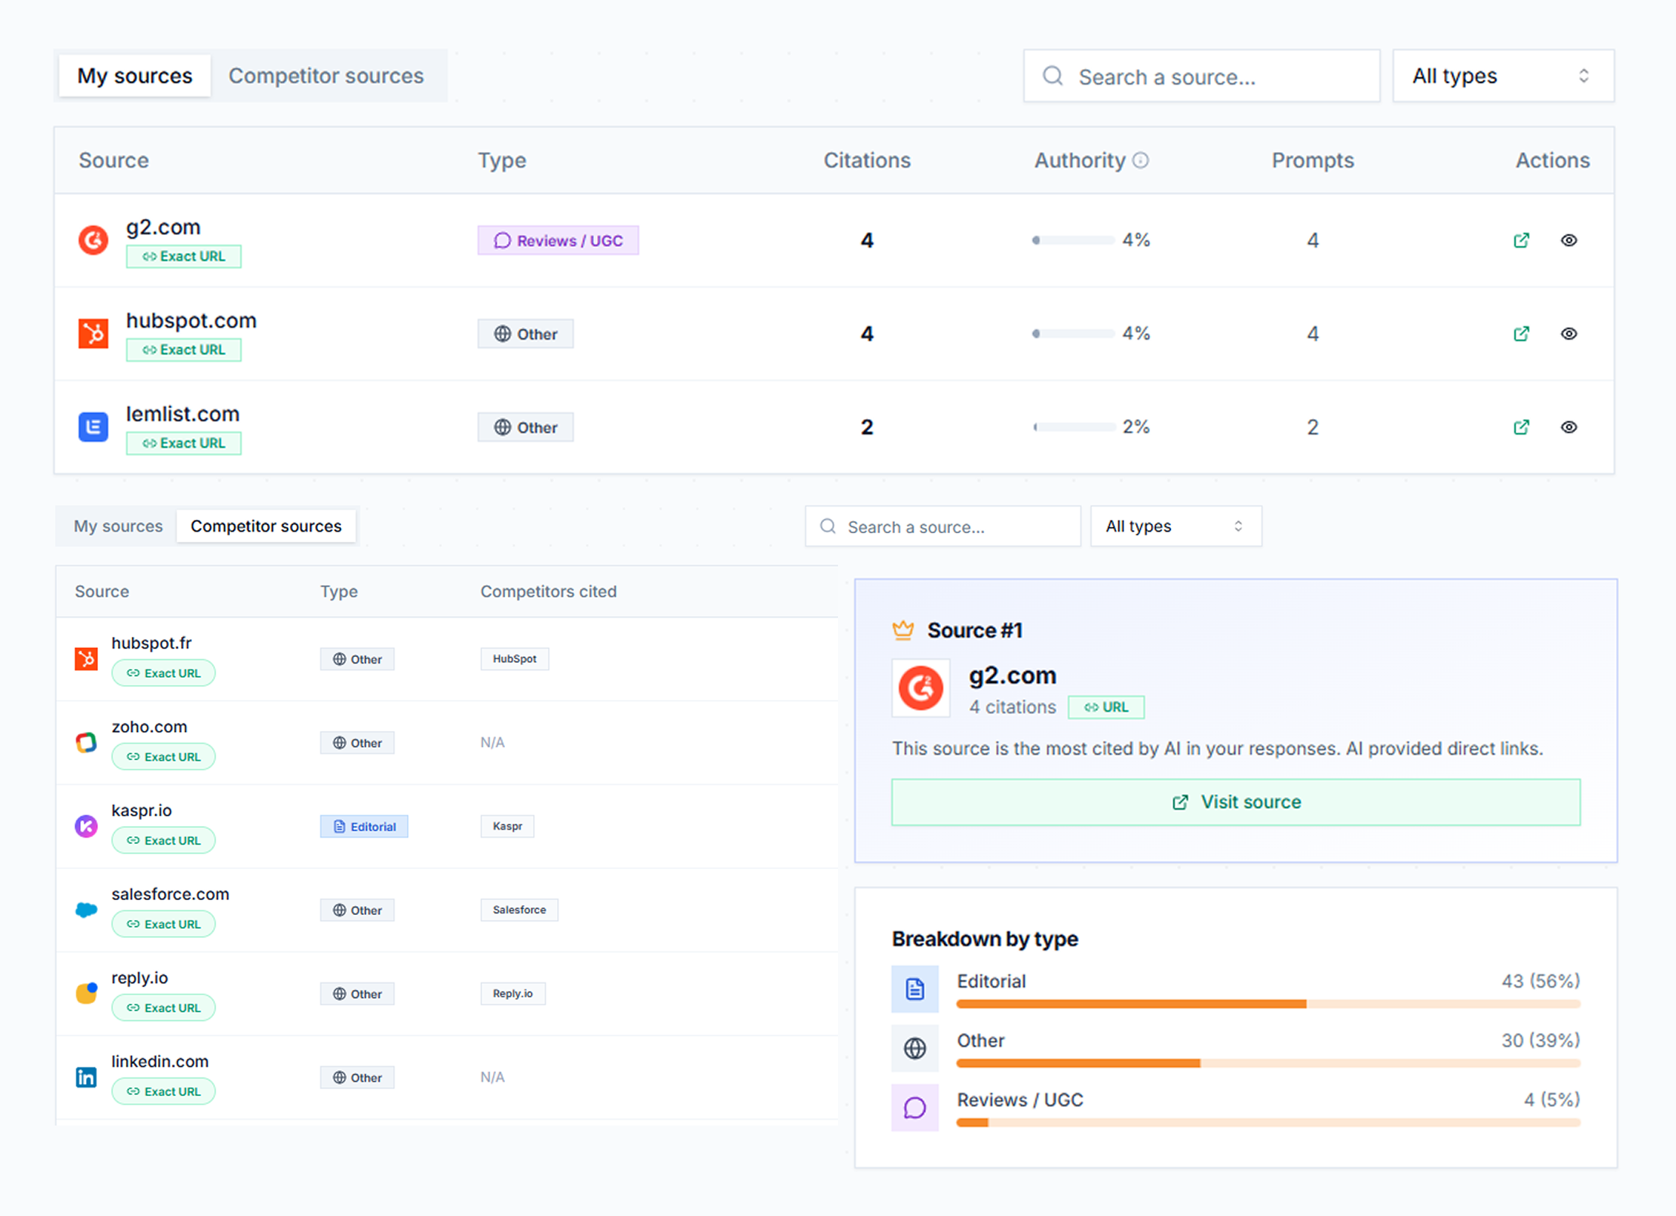This screenshot has height=1216, width=1676.
Task: Click the Authority info icon
Action: point(1141,160)
